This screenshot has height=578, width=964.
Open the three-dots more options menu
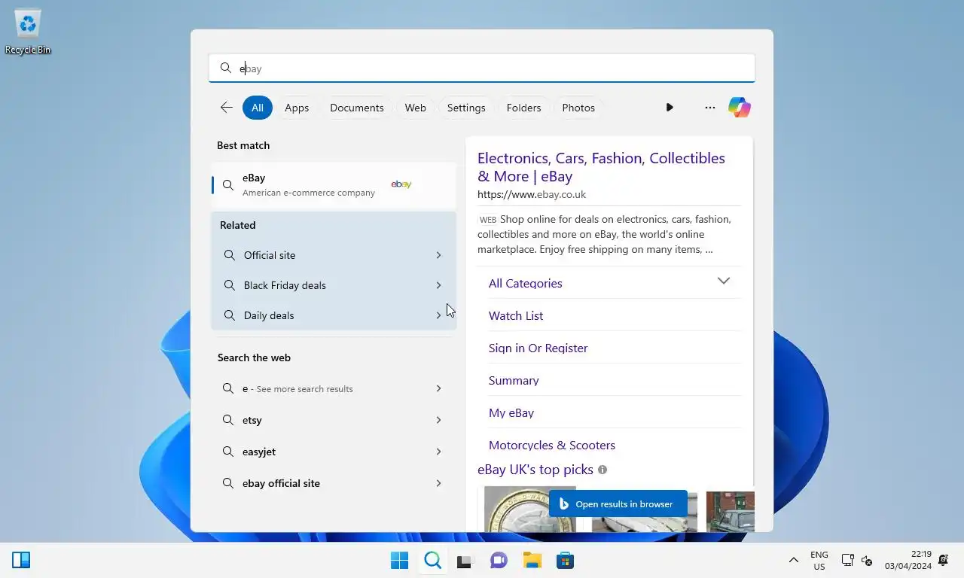click(709, 108)
